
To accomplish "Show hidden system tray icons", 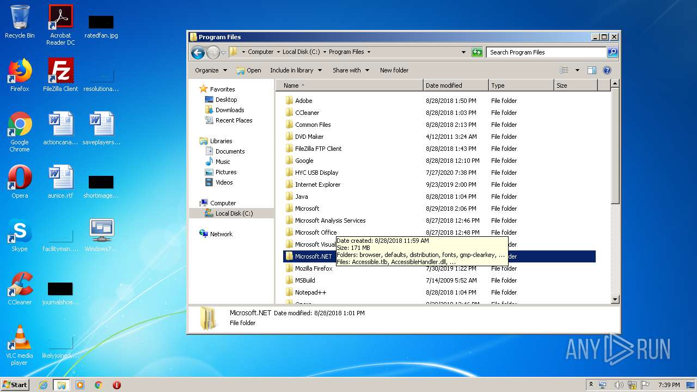I will (x=591, y=385).
